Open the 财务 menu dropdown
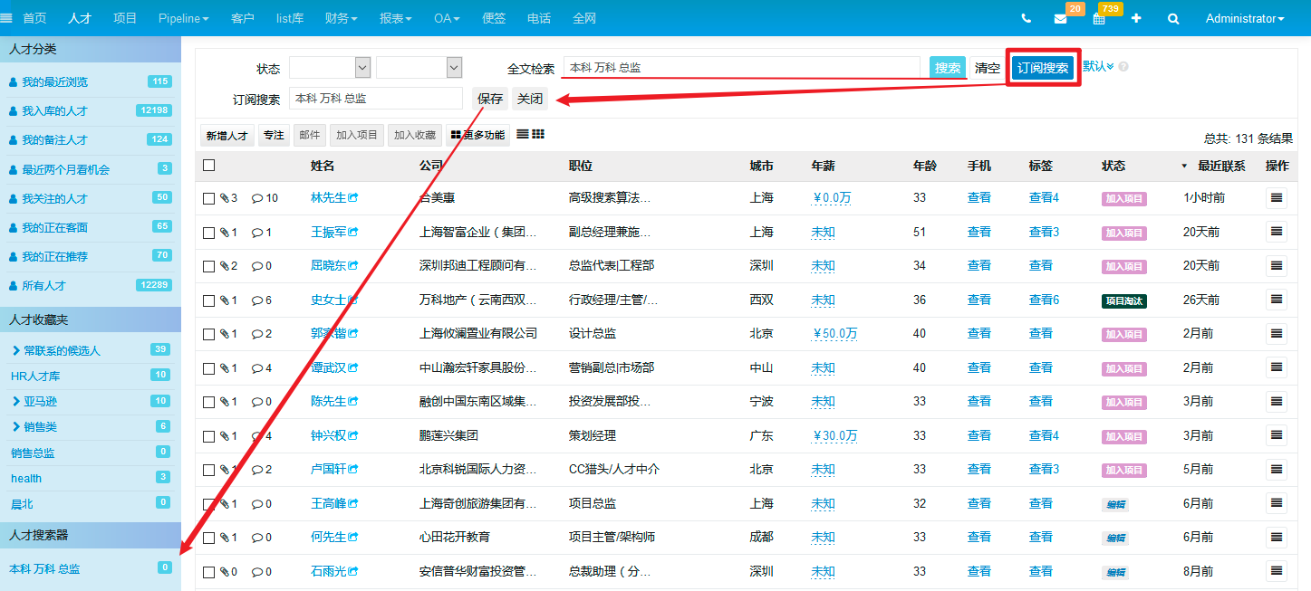The height and width of the screenshot is (591, 1311). [341, 18]
